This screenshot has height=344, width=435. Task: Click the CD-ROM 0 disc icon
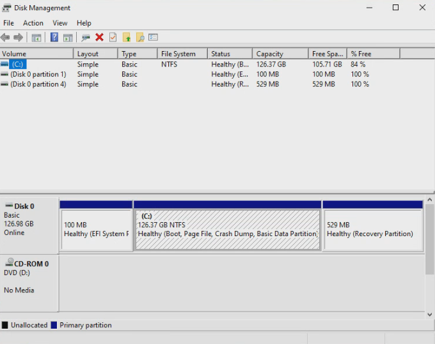pos(10,262)
